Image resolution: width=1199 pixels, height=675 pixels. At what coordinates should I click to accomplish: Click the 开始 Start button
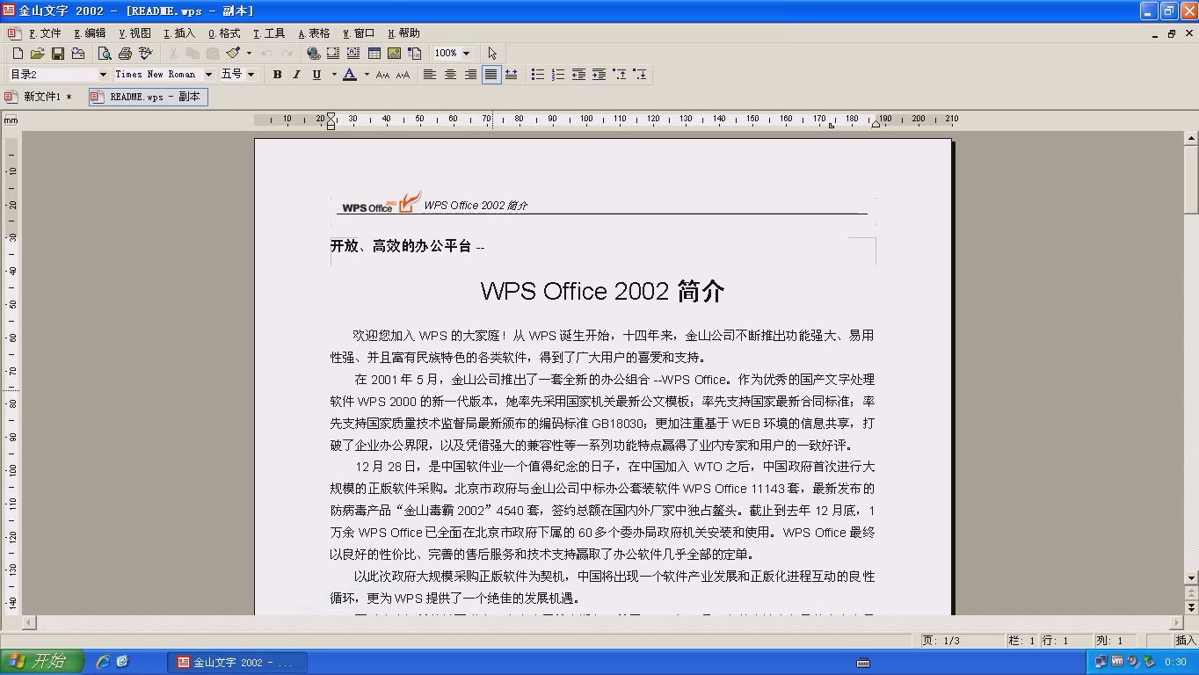pos(42,662)
